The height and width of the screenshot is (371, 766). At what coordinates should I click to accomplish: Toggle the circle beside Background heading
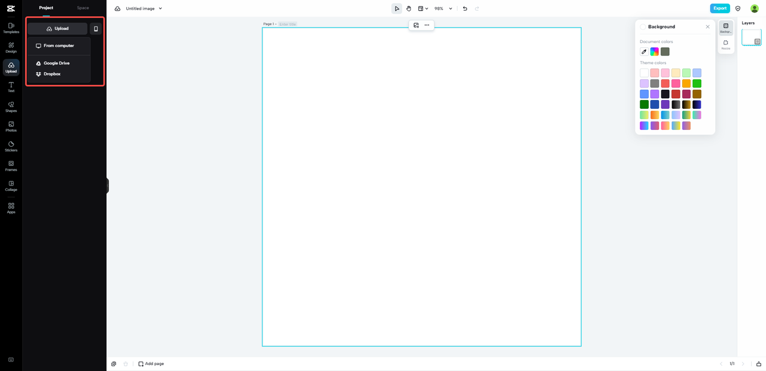pos(643,27)
